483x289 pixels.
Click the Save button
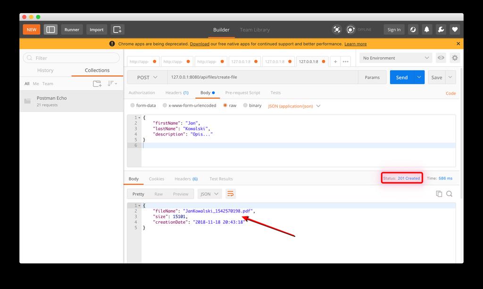tap(436, 77)
